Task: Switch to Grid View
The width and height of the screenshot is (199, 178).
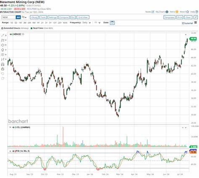Action: pyautogui.click(x=83, y=17)
